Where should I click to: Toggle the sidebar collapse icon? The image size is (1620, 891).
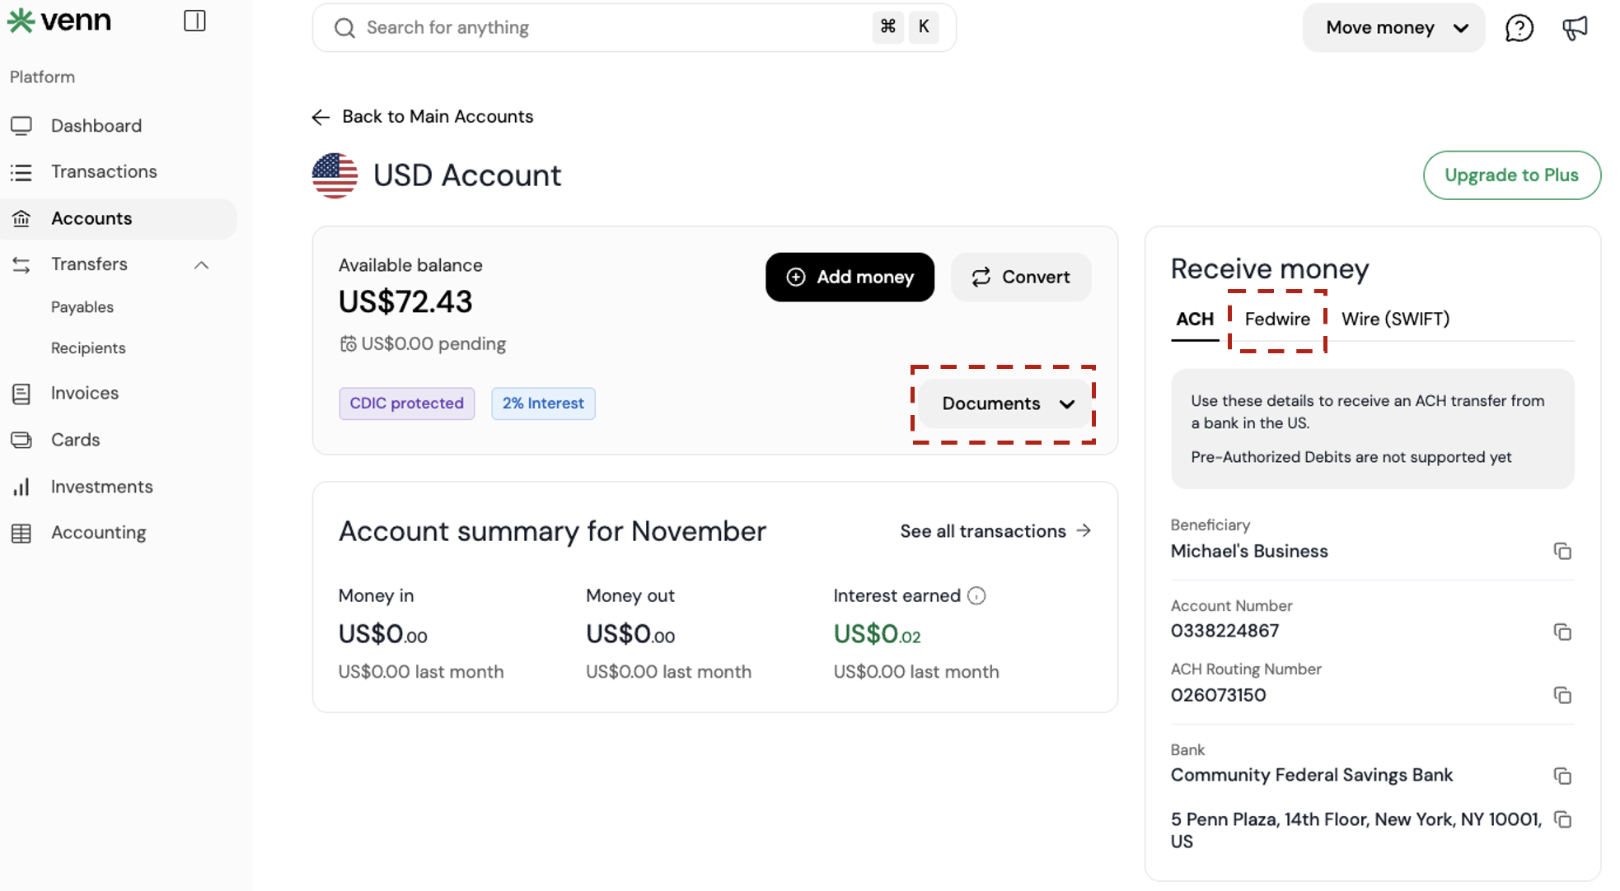(x=194, y=21)
